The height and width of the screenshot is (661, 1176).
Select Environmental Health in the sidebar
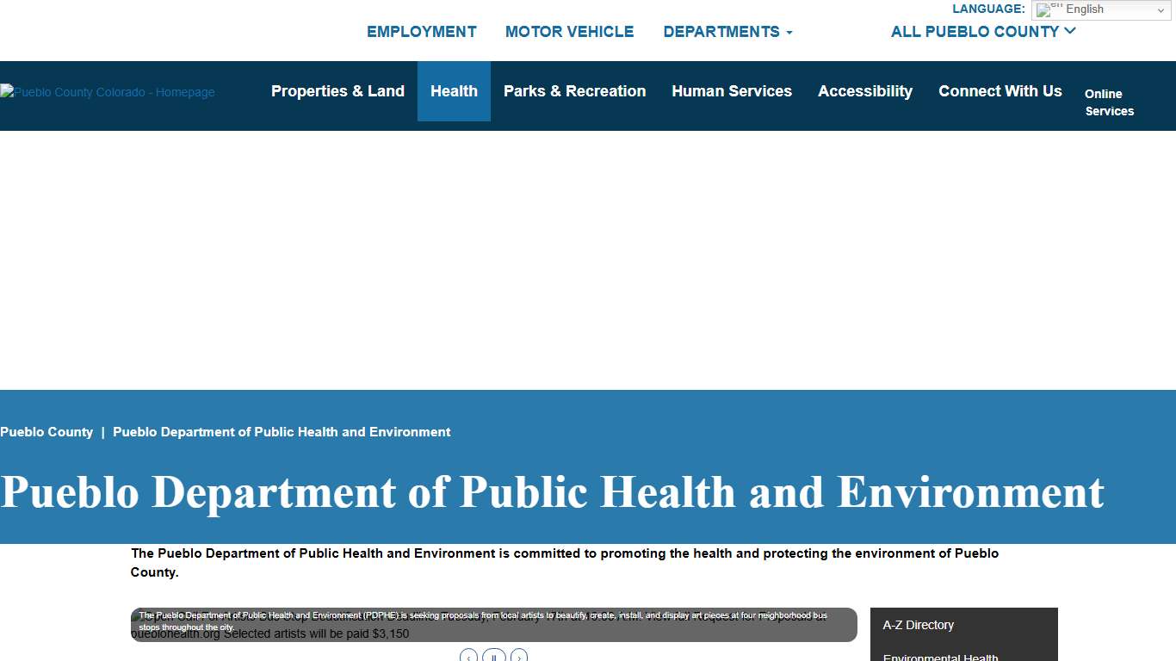click(940, 657)
